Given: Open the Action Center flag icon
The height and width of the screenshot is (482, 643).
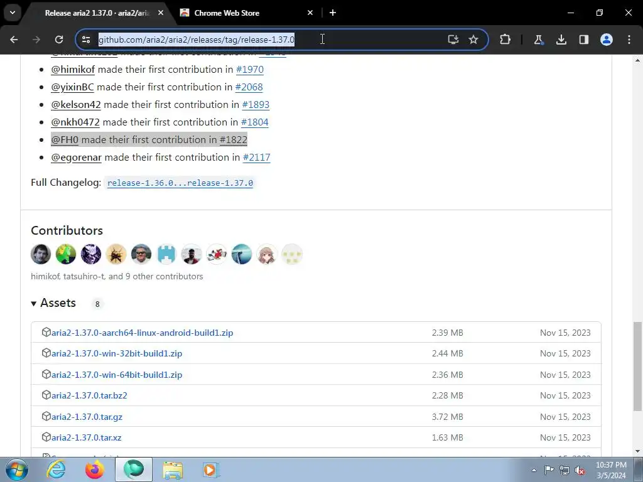Looking at the screenshot, I should point(549,470).
